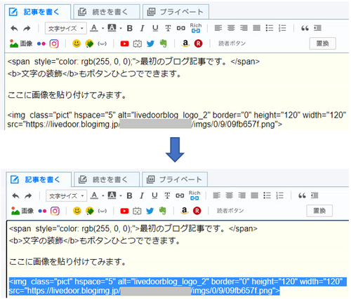The height and width of the screenshot is (299, 351).
Task: Toggle underline in bottom editor toolbar
Action: point(154,195)
